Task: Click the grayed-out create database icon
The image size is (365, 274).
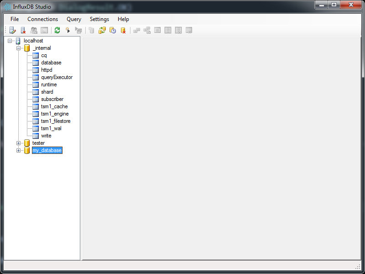Action: (x=92, y=30)
